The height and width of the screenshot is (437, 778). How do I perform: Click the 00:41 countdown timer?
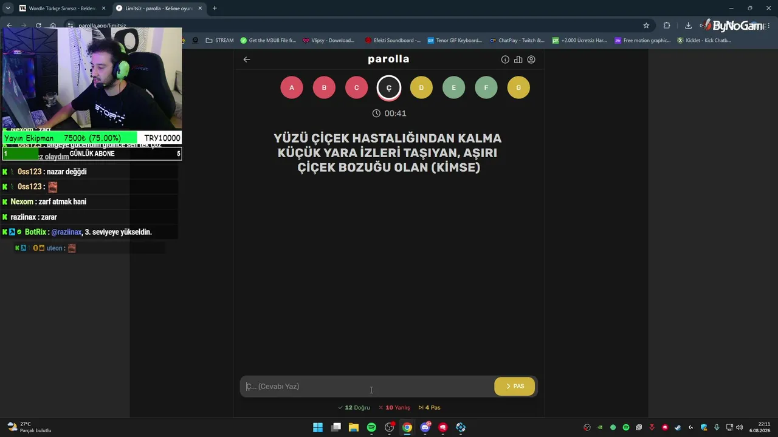coord(389,113)
